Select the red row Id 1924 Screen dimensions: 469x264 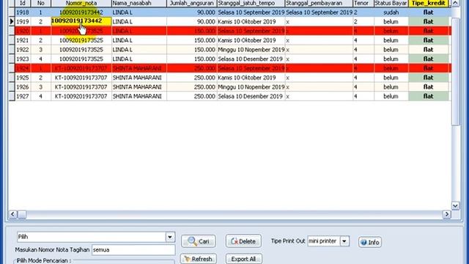(x=233, y=68)
